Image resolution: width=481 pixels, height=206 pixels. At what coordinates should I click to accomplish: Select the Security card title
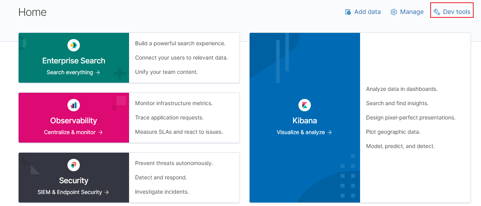tap(74, 180)
